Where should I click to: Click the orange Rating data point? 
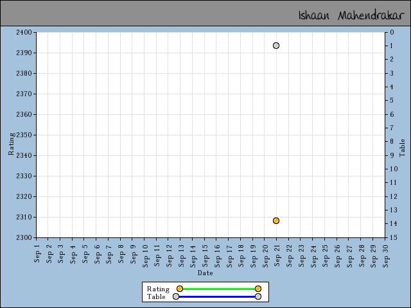point(276,221)
